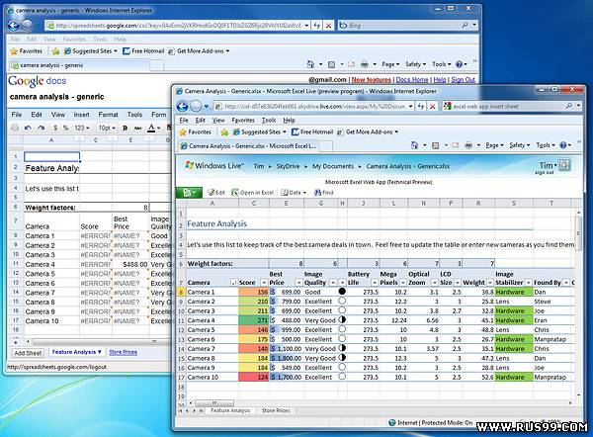Switch to Store Prices sheet tab in Excel

[276, 410]
